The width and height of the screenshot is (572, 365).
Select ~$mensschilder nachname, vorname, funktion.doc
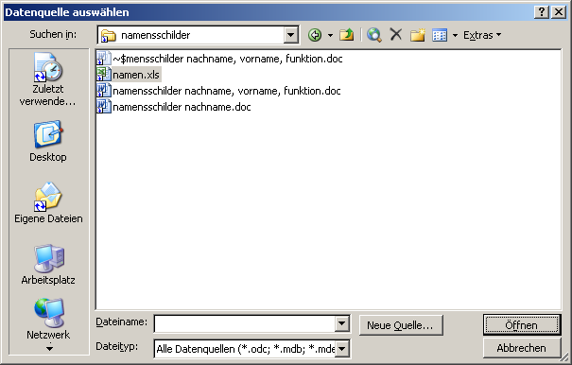click(x=219, y=59)
